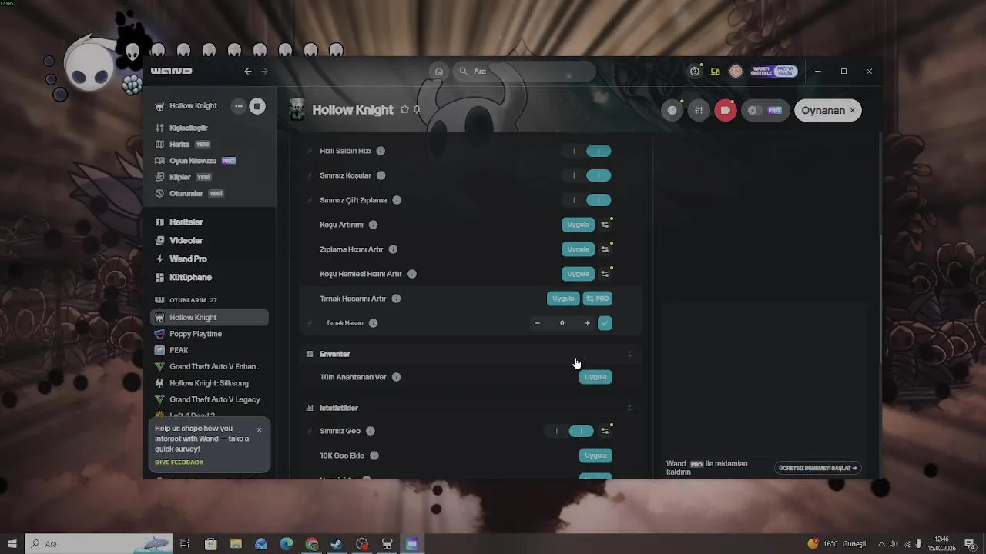Image resolution: width=986 pixels, height=554 pixels.
Task: Click GIVE FEEDBACK survey link
Action: tap(179, 462)
